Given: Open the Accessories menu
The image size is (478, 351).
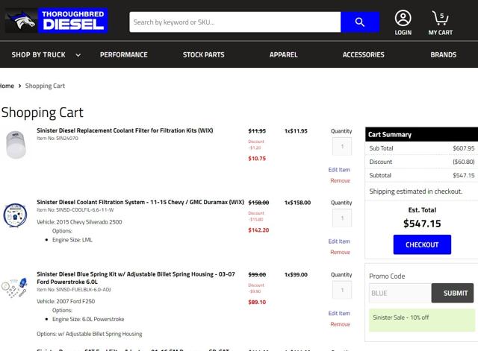Looking at the screenshot, I should coord(364,54).
